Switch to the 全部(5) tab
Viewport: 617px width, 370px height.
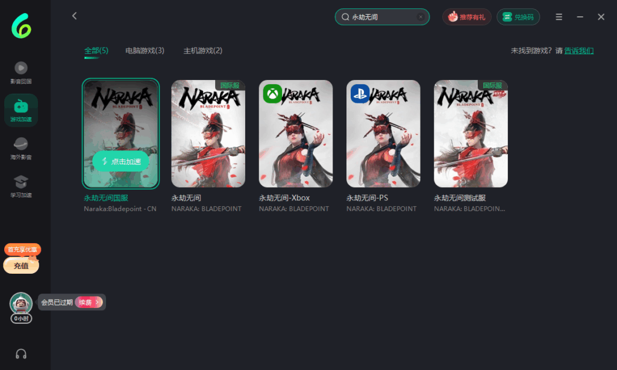(96, 51)
